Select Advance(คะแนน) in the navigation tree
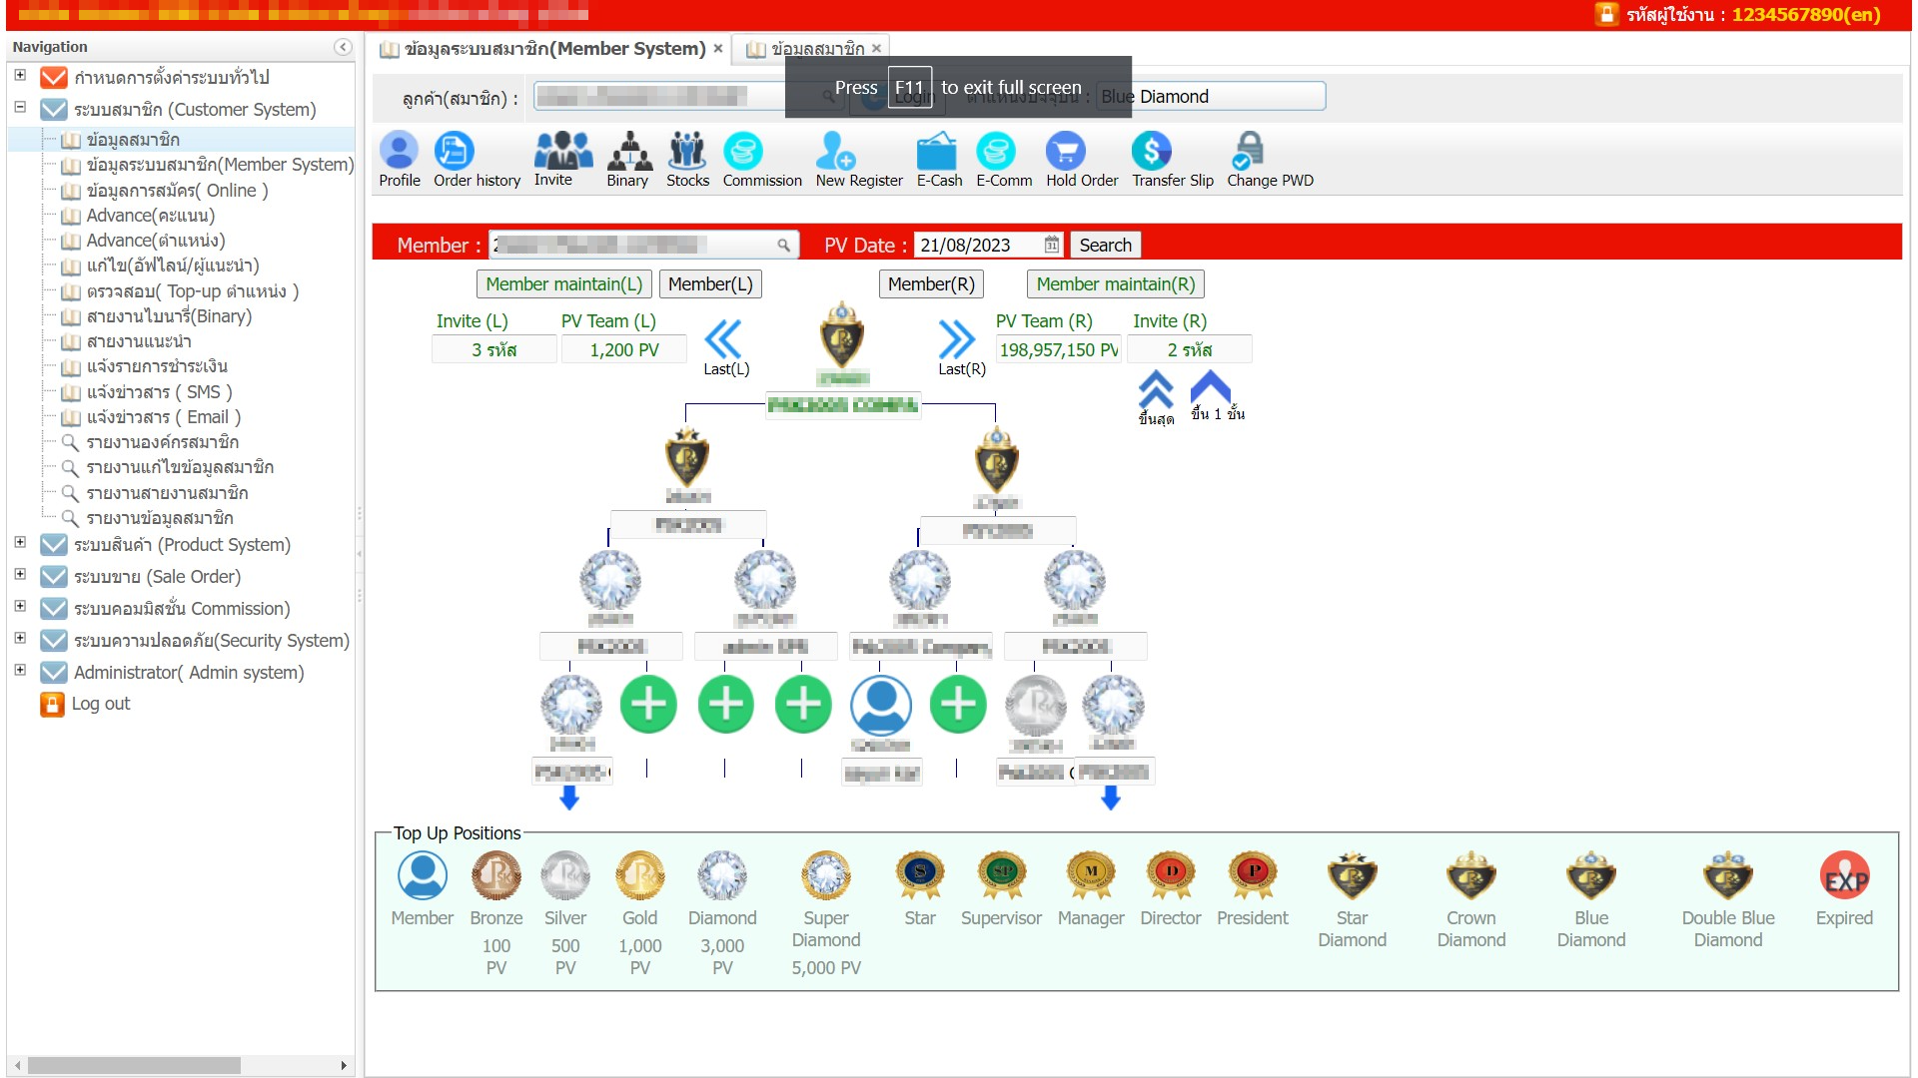 click(150, 216)
